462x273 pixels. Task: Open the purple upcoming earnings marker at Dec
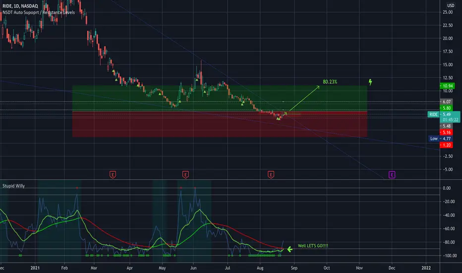pos(392,175)
